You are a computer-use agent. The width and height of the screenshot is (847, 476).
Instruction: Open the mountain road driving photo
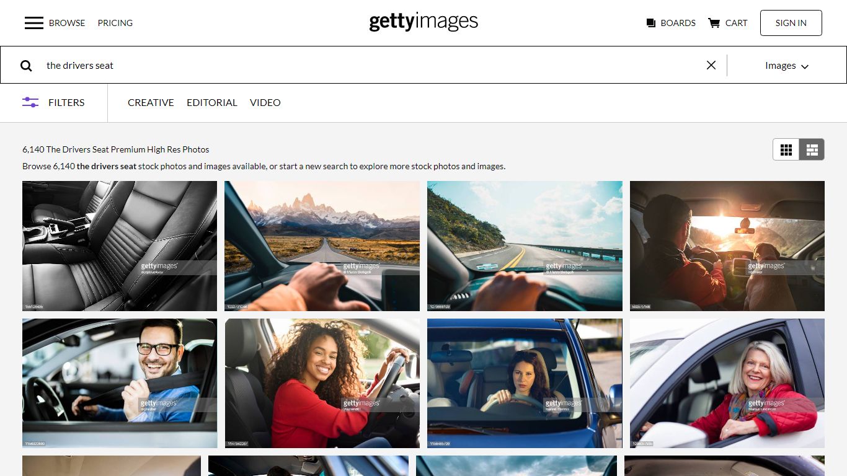(x=322, y=246)
